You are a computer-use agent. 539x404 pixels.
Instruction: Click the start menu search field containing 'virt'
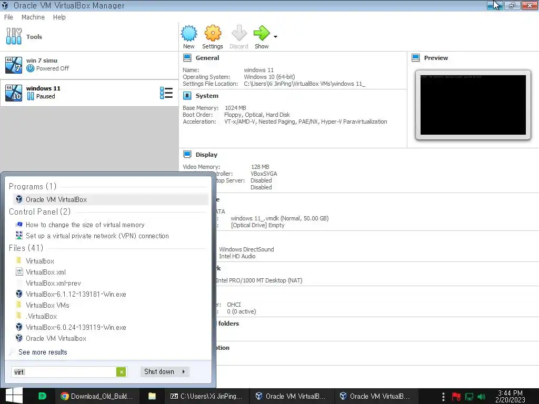[64, 372]
